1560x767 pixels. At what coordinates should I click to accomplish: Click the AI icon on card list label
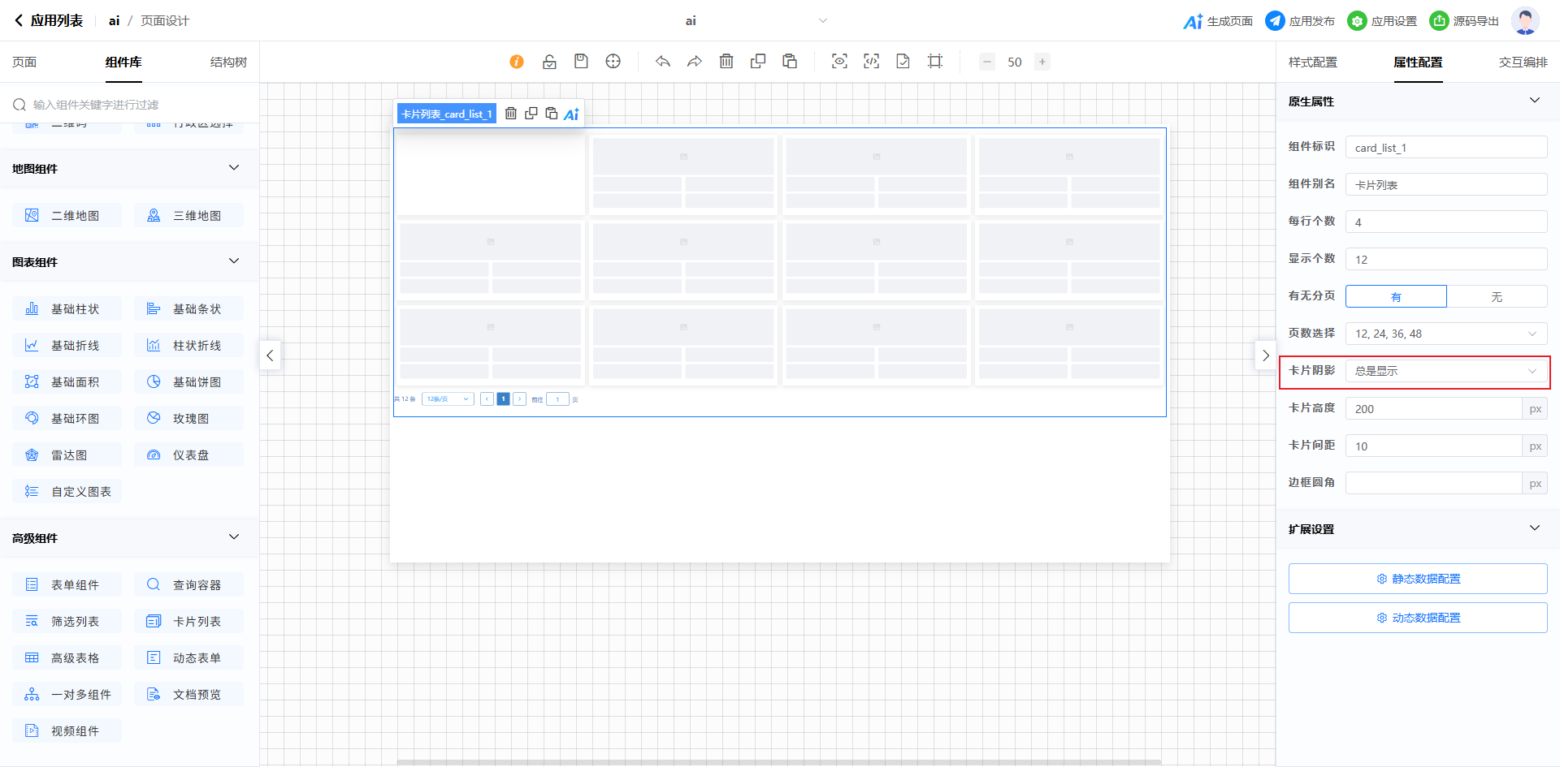tap(571, 114)
